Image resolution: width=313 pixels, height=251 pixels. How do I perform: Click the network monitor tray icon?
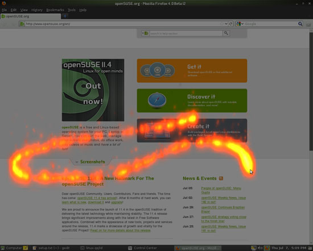pos(253,248)
